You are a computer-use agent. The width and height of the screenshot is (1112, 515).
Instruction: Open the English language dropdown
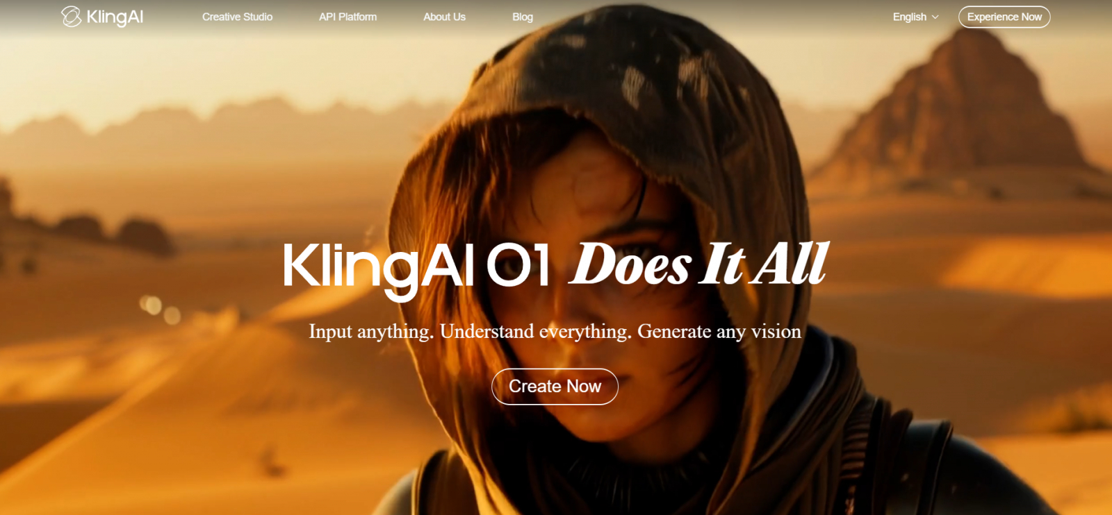coord(915,17)
